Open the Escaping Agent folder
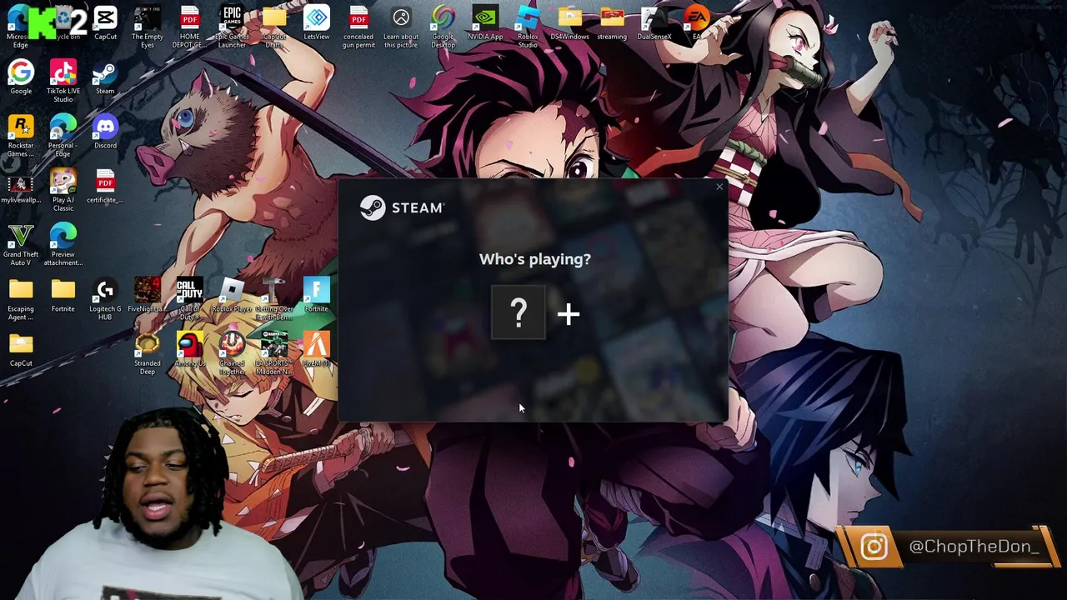This screenshot has height=600, width=1067. click(21, 299)
